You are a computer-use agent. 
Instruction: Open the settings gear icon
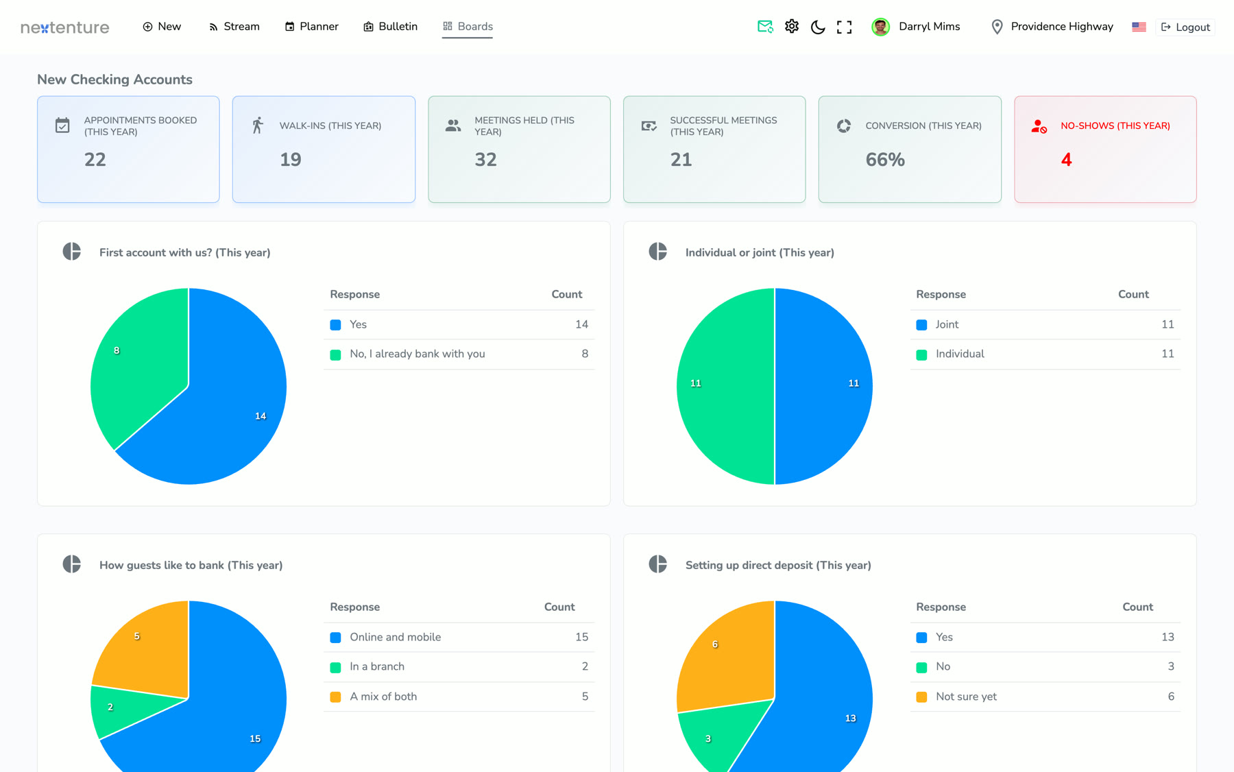point(792,27)
